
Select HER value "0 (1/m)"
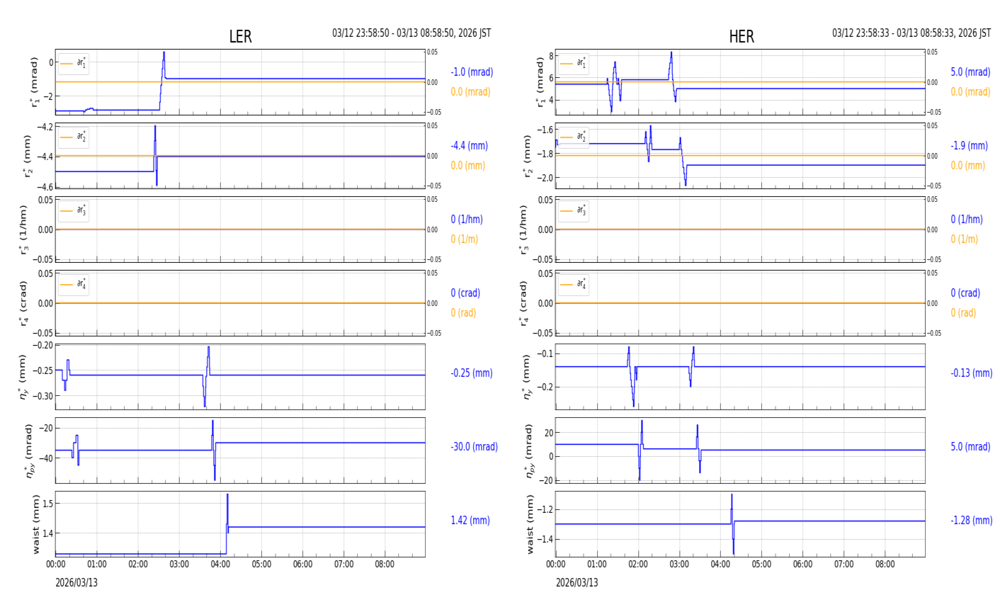point(964,239)
